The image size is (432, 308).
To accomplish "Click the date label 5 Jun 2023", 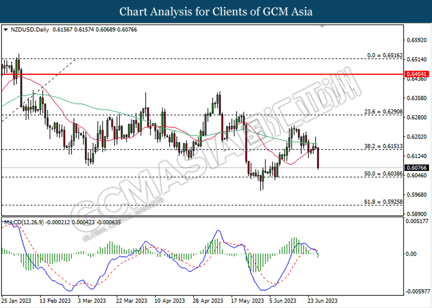I will pyautogui.click(x=283, y=301).
